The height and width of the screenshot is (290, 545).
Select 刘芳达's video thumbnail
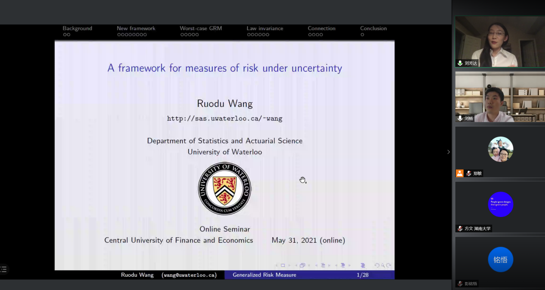(500, 42)
